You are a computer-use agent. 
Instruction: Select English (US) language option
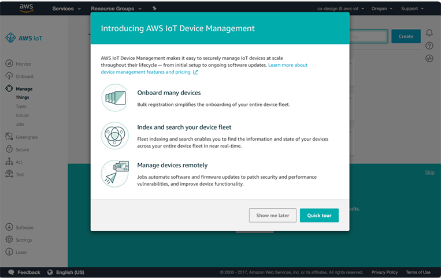pyautogui.click(x=70, y=272)
